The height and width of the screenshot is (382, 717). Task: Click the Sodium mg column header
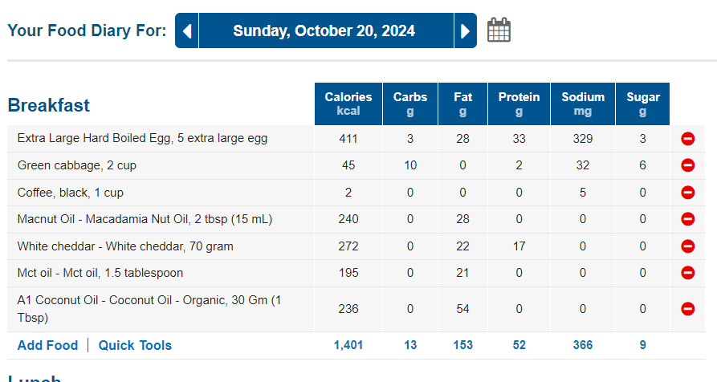(582, 104)
